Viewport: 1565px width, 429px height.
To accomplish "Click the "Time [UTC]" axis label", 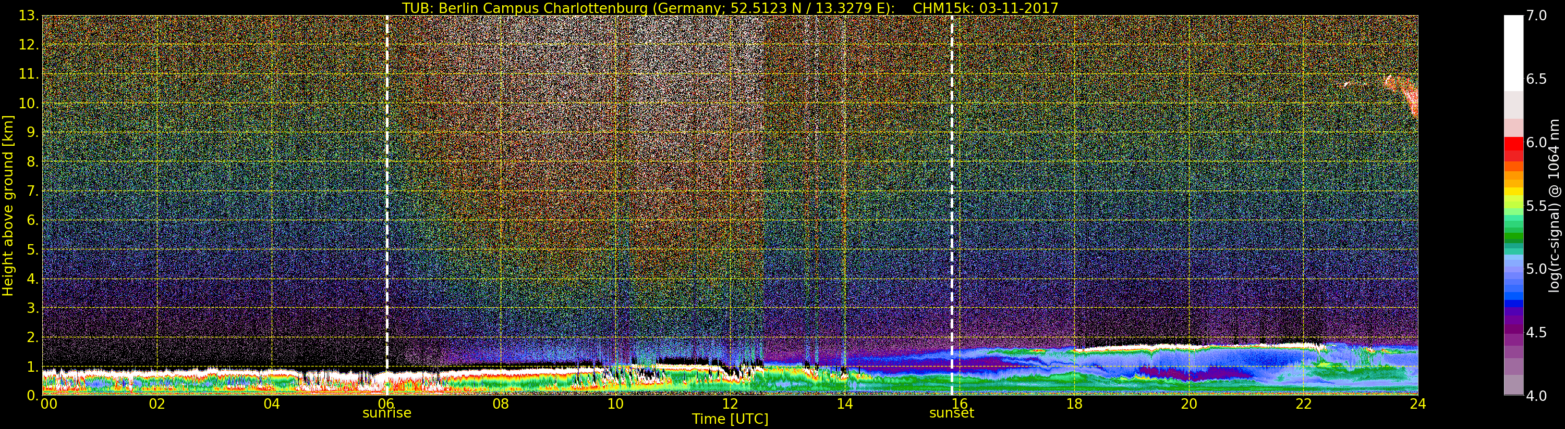I will tap(730, 419).
